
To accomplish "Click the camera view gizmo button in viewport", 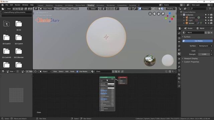I will 154,14.
